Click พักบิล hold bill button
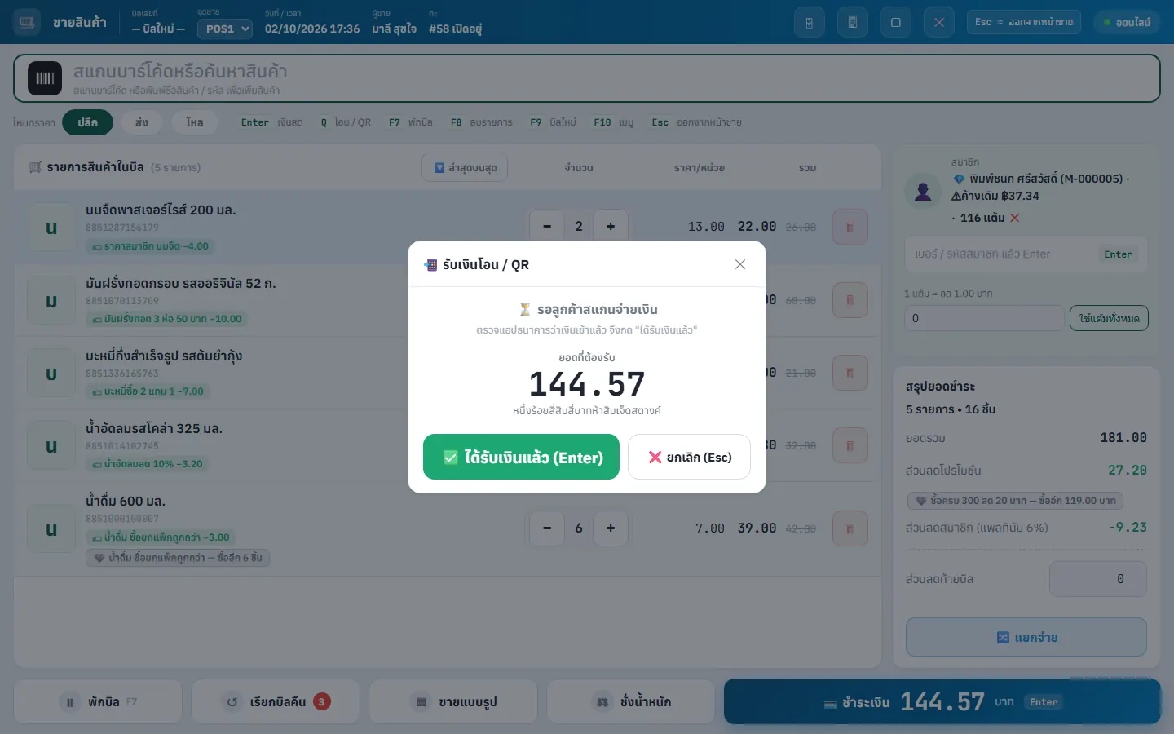The height and width of the screenshot is (734, 1174). tap(98, 701)
